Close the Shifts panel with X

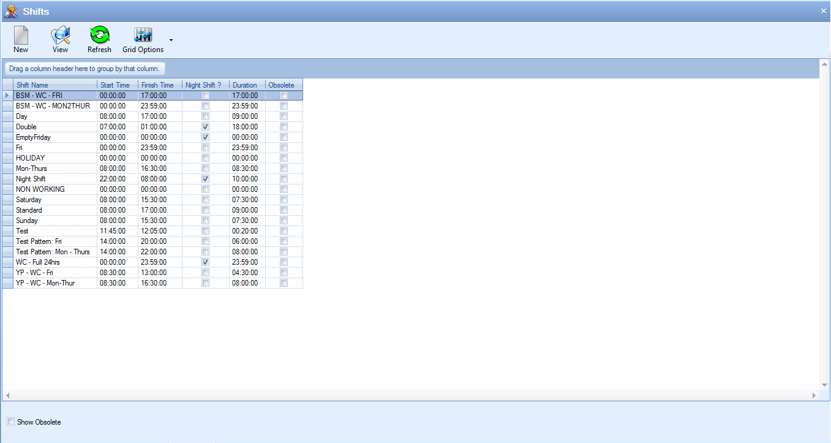823,11
